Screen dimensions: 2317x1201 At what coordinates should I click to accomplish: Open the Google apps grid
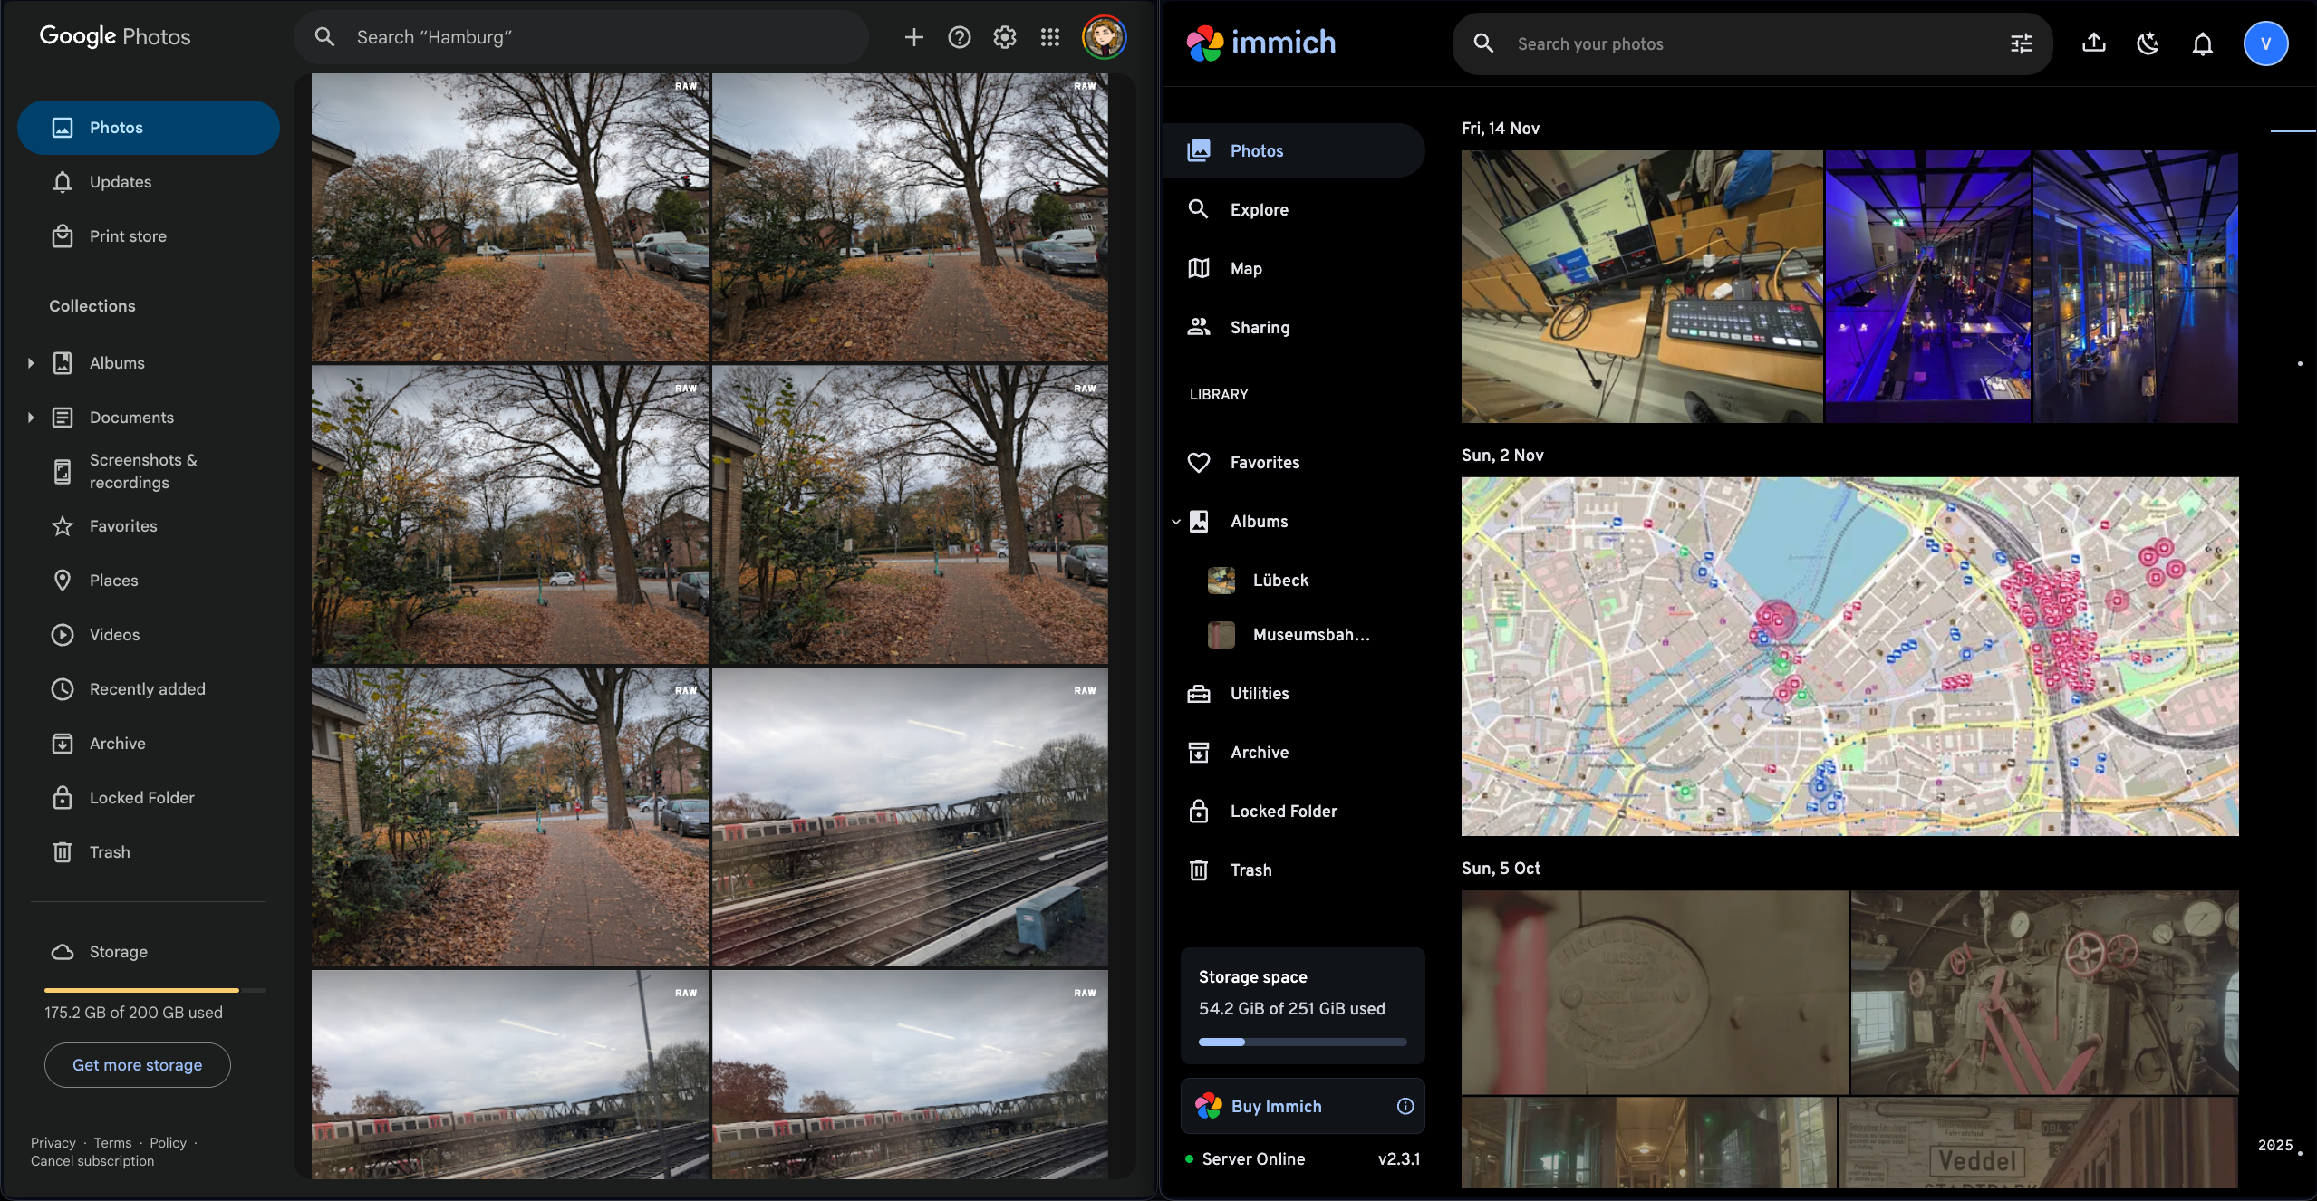pos(1049,37)
